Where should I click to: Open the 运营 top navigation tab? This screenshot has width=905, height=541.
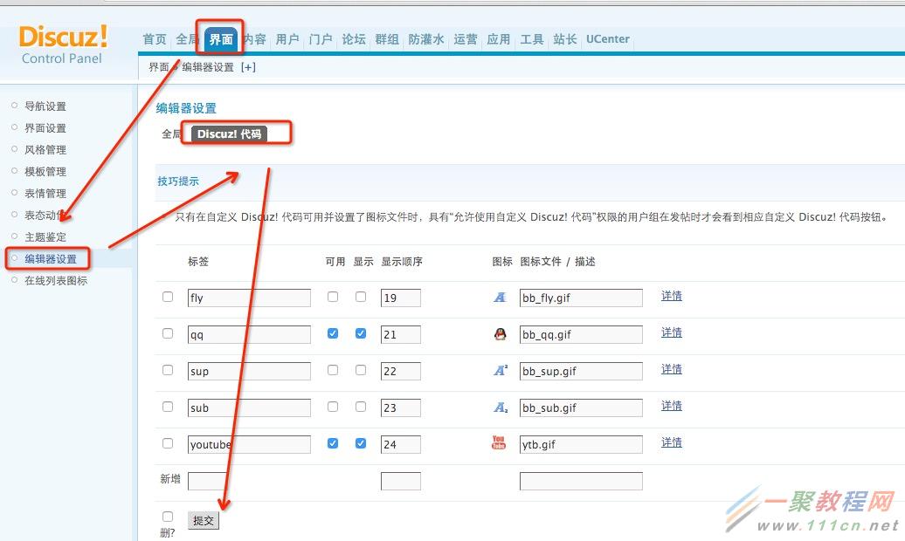[x=466, y=39]
